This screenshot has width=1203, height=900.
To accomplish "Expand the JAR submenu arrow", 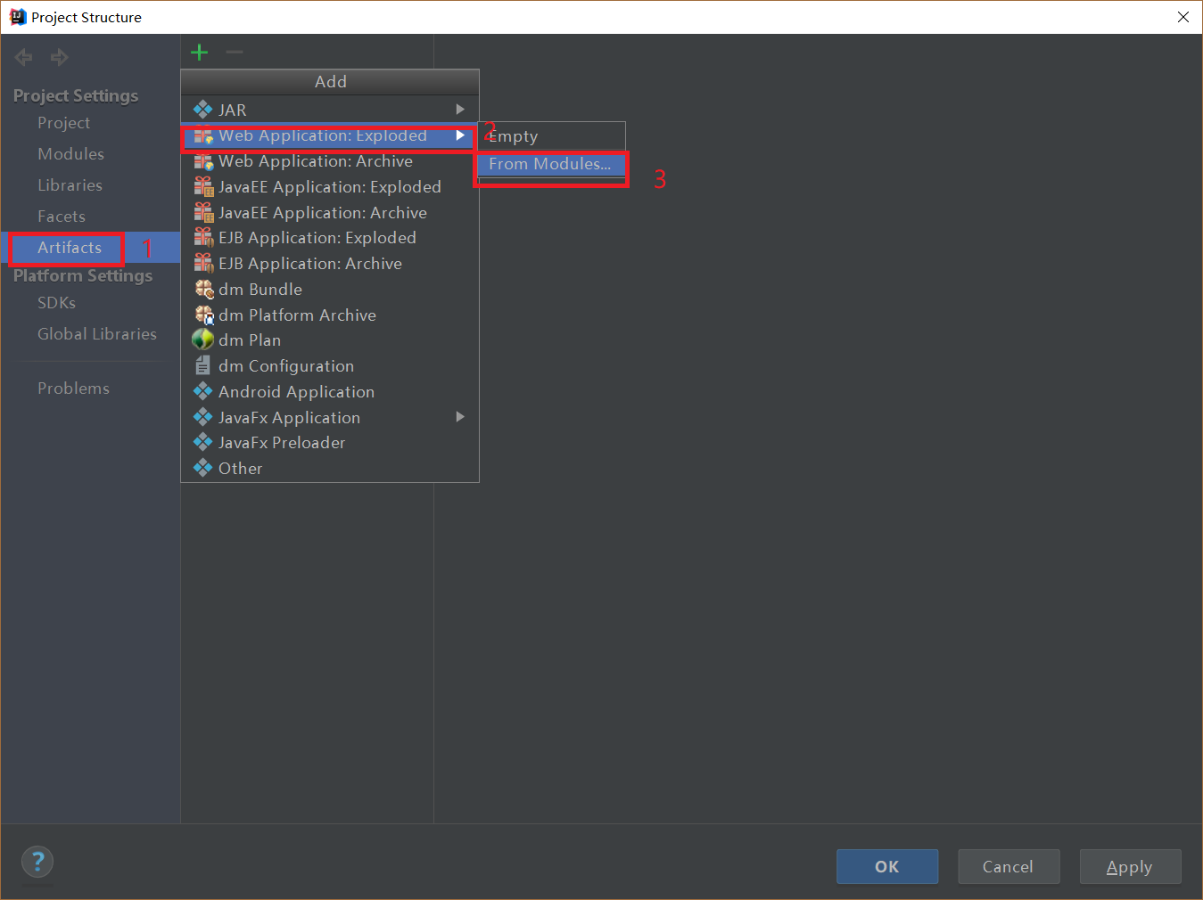I will [x=460, y=110].
